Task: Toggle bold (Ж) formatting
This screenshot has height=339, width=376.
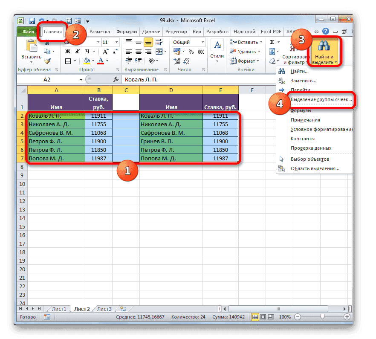Action: (67, 51)
